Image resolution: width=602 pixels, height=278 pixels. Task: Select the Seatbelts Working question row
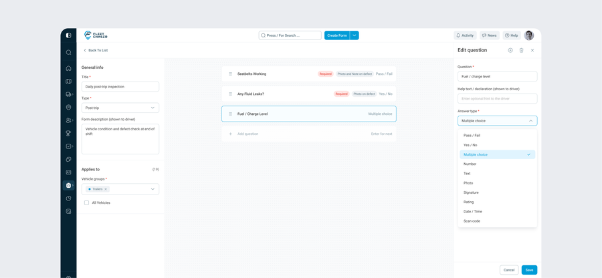(309, 74)
